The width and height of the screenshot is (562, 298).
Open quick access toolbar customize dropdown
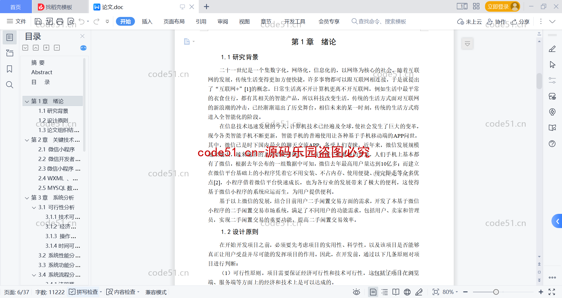pyautogui.click(x=107, y=21)
